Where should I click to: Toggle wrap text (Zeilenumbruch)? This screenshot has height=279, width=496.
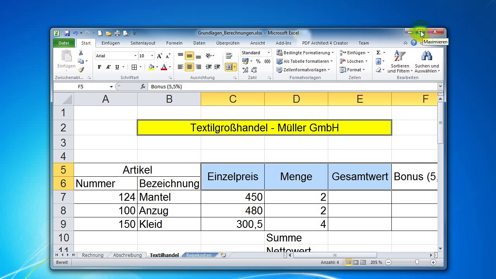pyautogui.click(x=229, y=56)
